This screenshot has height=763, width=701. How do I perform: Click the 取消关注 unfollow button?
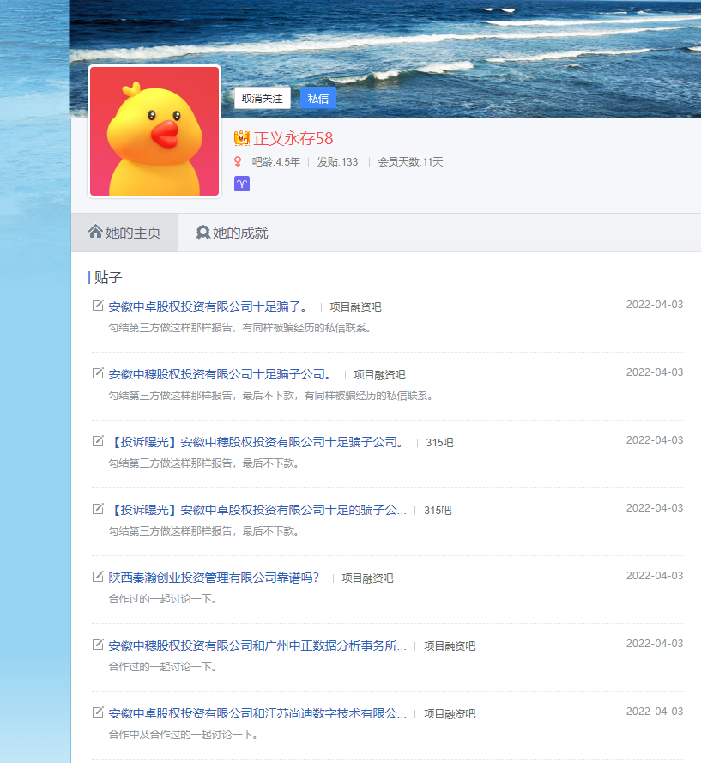tap(262, 99)
